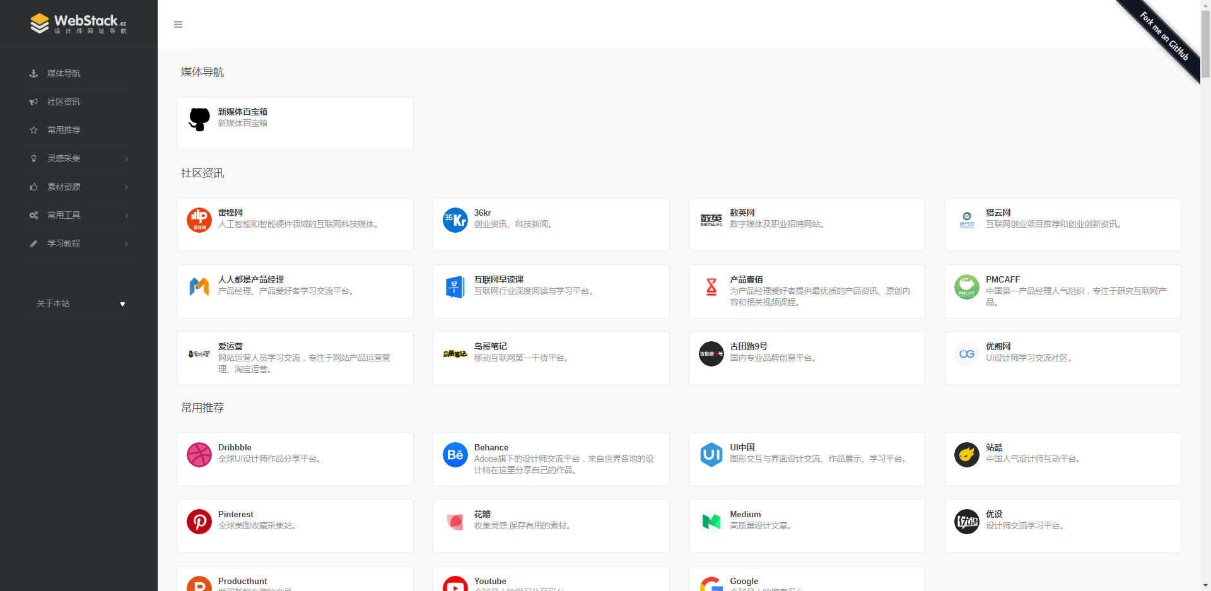Click the 雷锋网 orange logo icon
The height and width of the screenshot is (591, 1211).
click(199, 220)
